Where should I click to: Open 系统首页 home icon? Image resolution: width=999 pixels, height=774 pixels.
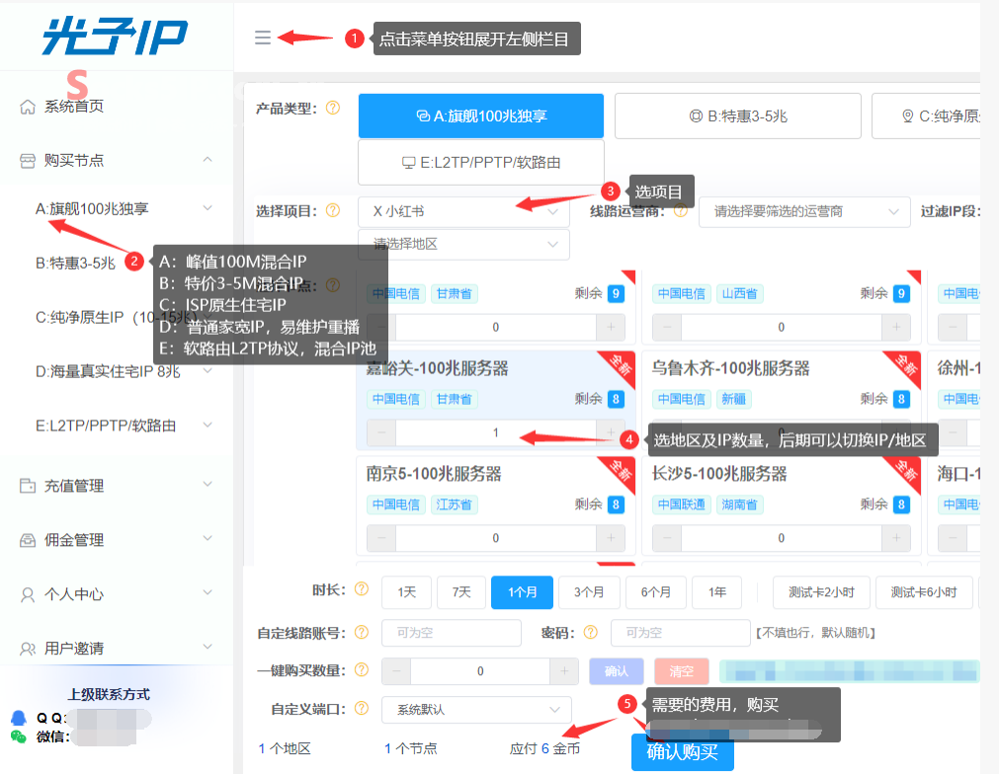28,107
